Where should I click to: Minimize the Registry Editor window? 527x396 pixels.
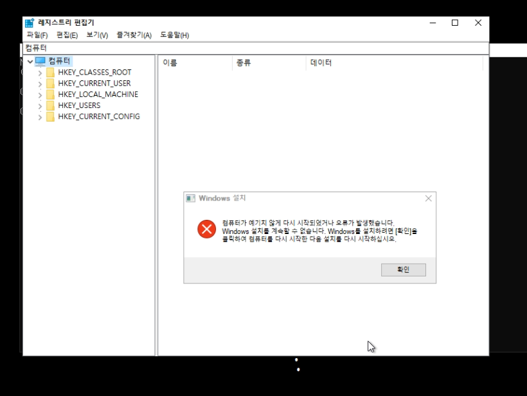click(433, 23)
